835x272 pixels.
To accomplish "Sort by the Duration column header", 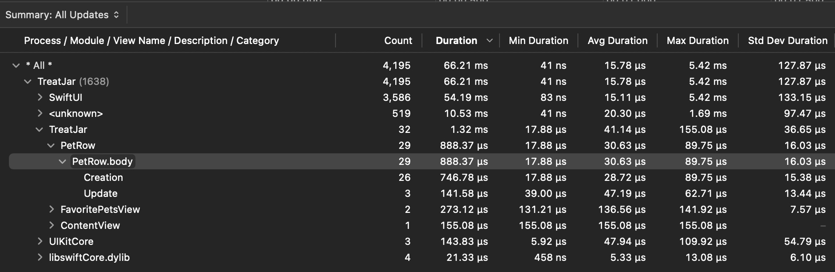I will (456, 40).
